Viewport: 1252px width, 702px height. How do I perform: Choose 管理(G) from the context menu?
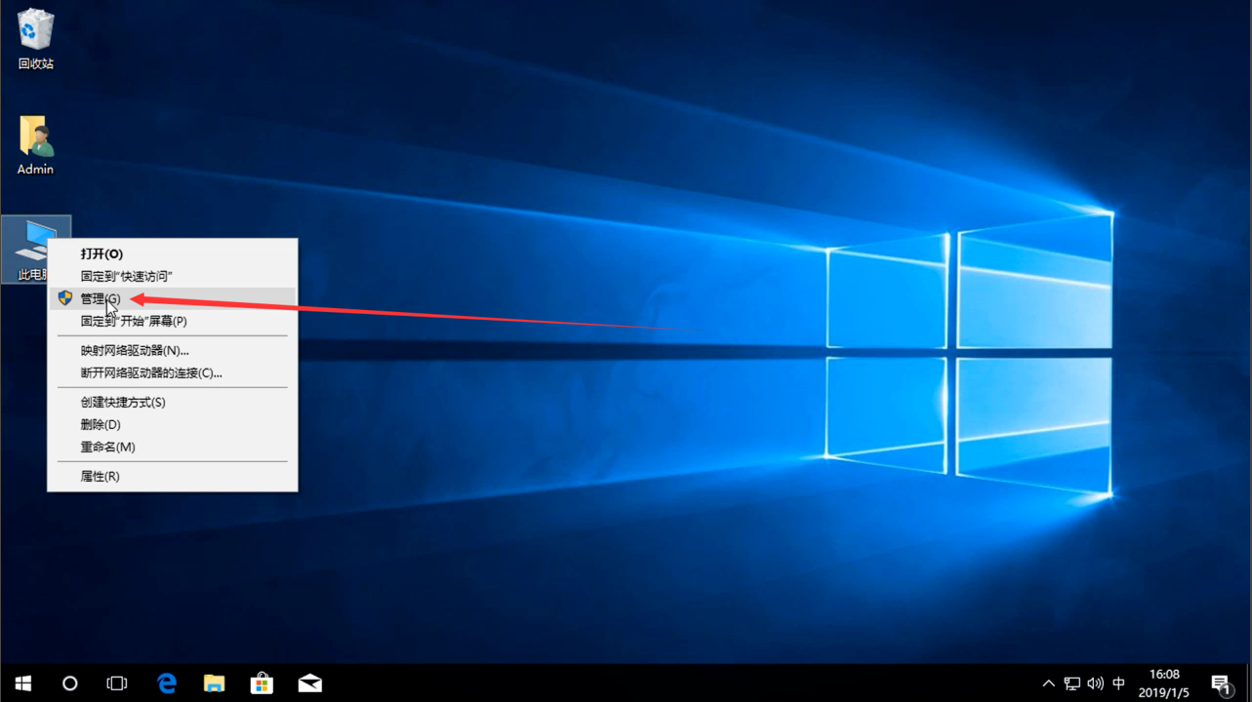click(101, 298)
